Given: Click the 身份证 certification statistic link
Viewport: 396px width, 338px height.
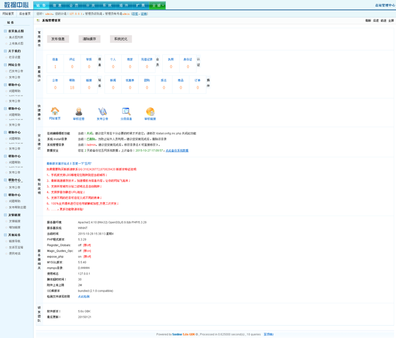Looking at the screenshot, I should (188, 59).
